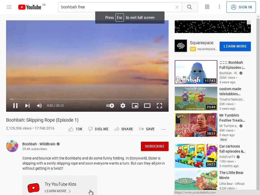Click the Try YouTube Kids heading
The width and height of the screenshot is (260, 195).
60,184
